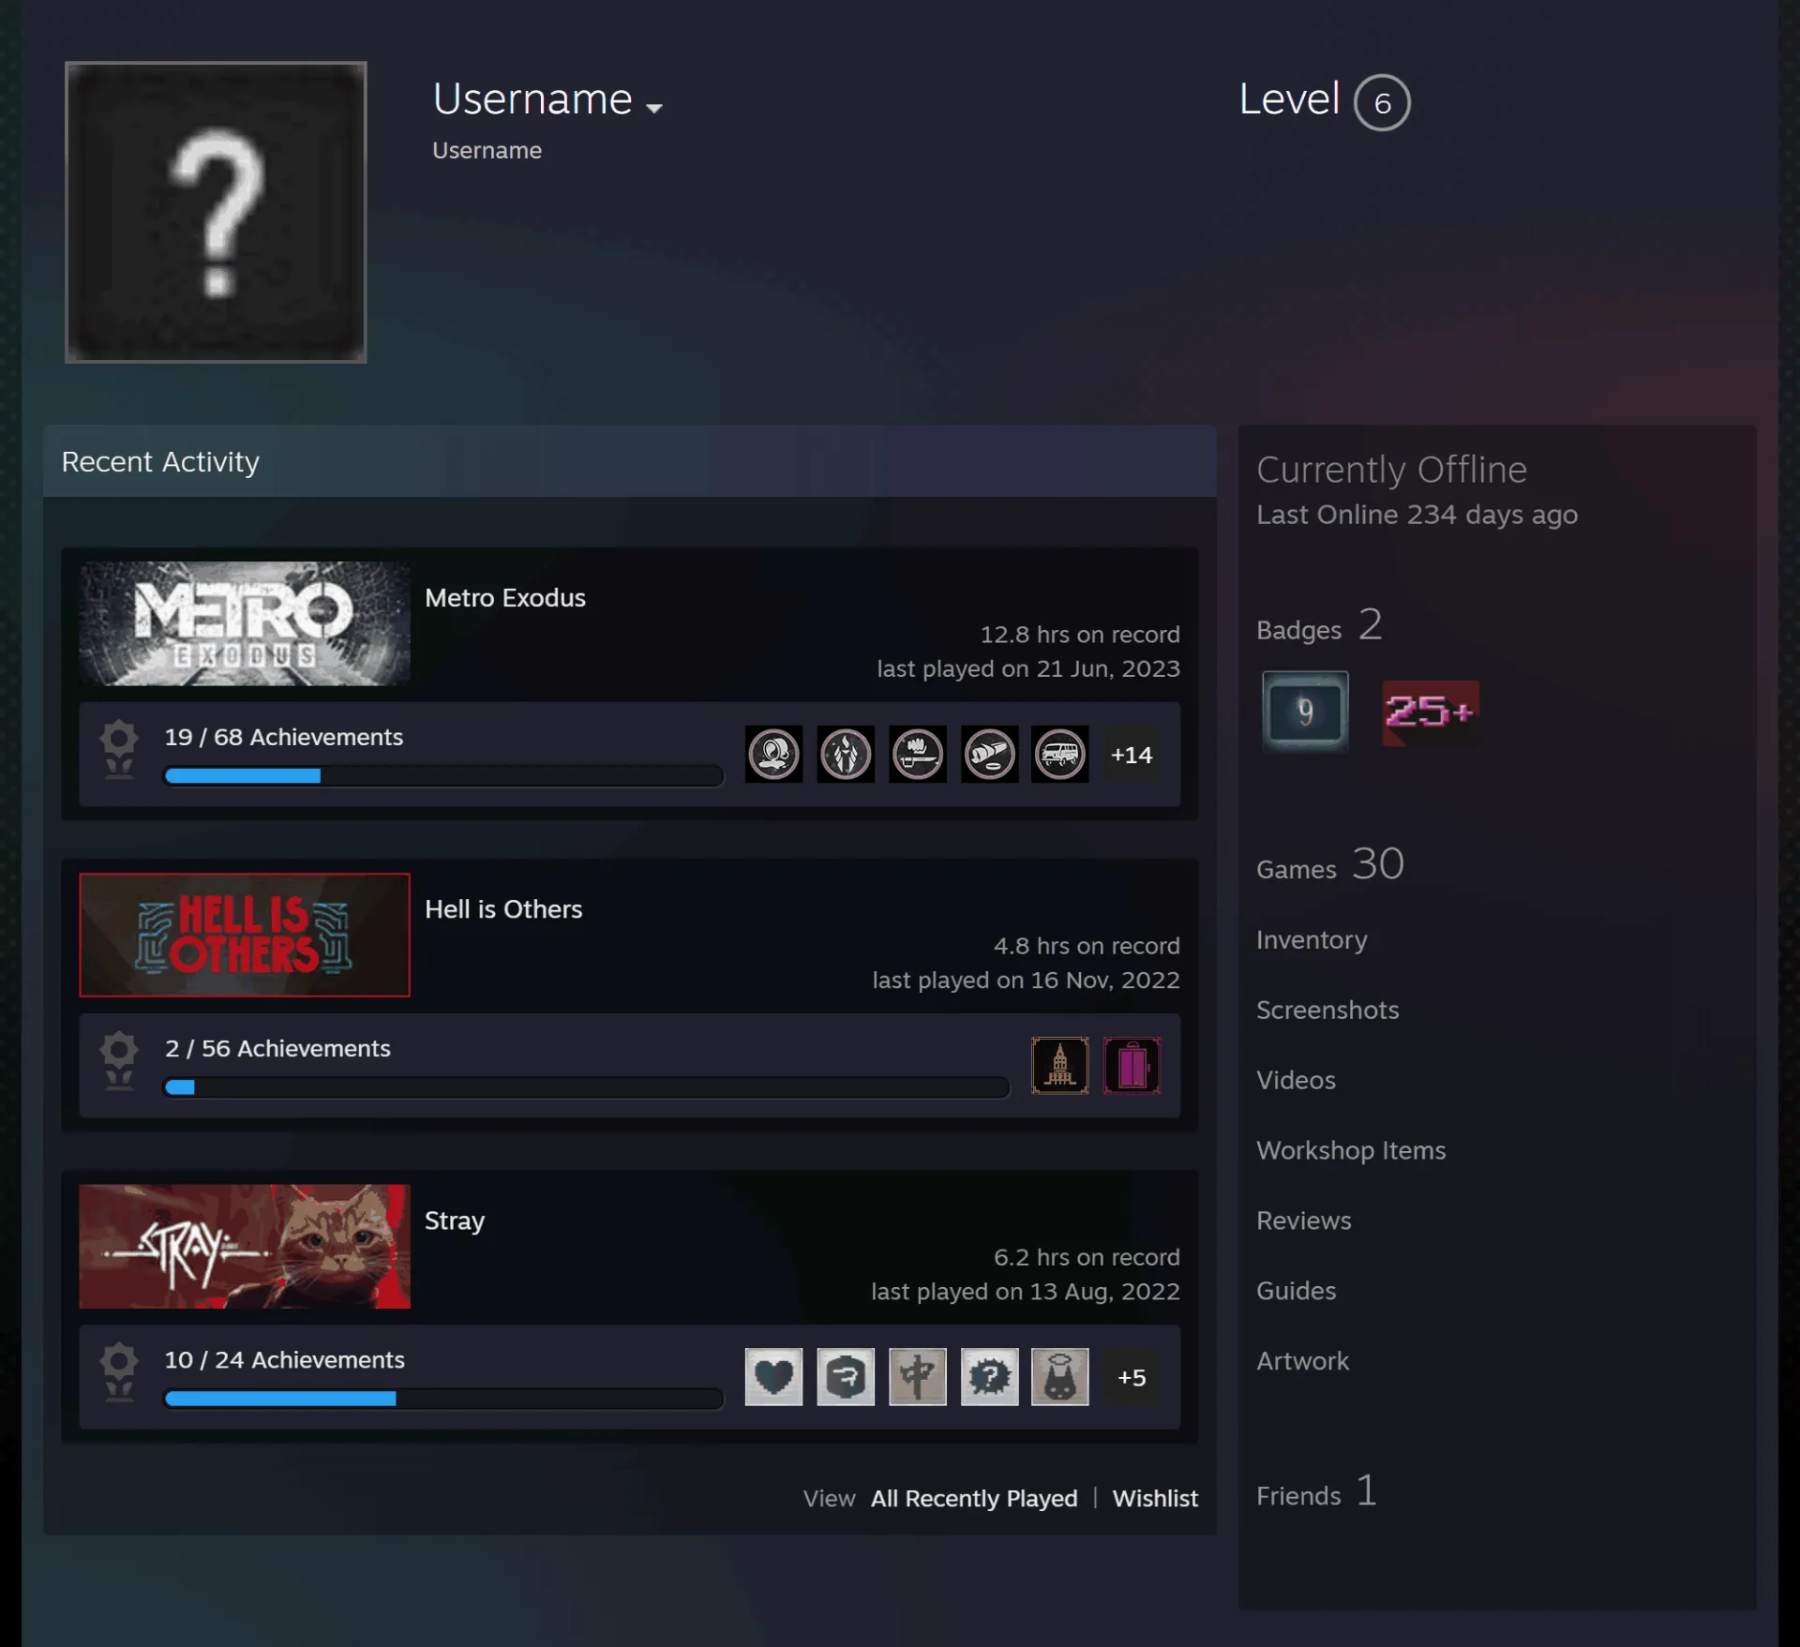The image size is (1800, 1647).
Task: Open the Wishlist link
Action: (x=1155, y=1498)
